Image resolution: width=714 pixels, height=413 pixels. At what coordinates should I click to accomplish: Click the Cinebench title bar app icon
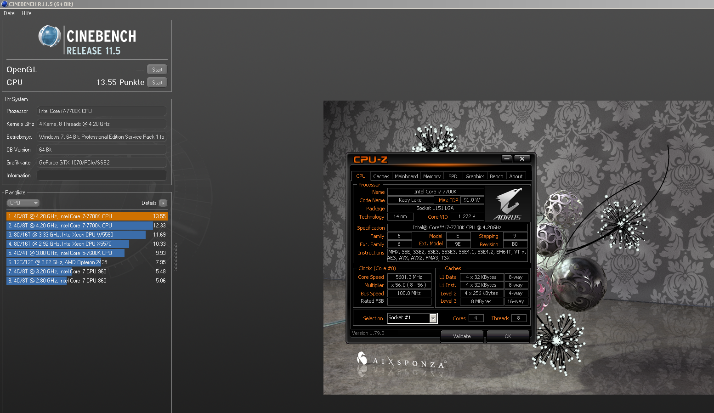pyautogui.click(x=5, y=4)
